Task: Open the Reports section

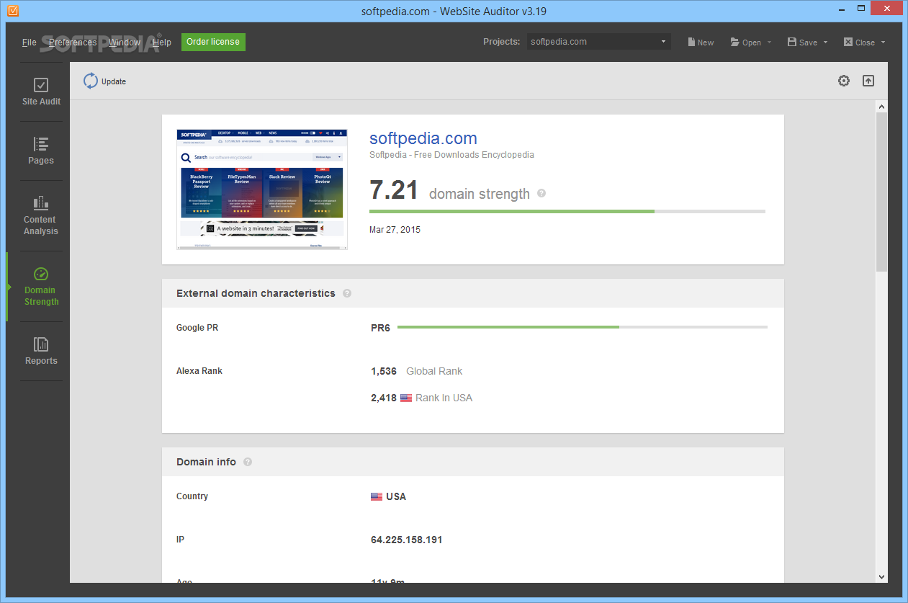Action: tap(41, 351)
